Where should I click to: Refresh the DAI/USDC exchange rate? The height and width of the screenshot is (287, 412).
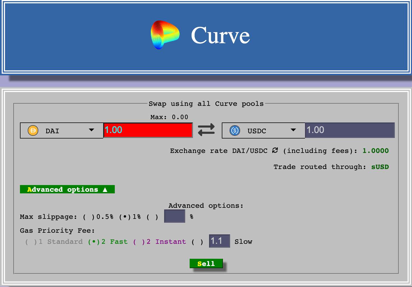click(x=275, y=151)
